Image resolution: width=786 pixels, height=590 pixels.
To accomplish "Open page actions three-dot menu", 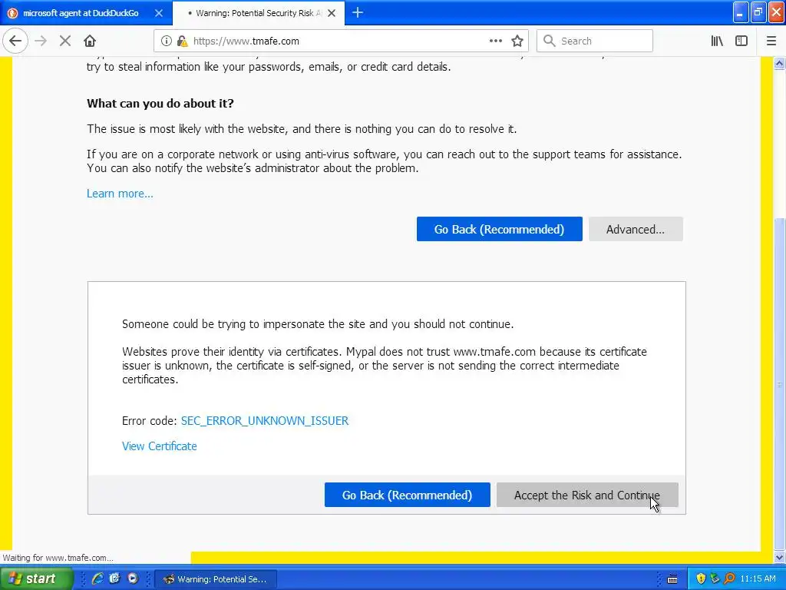I will [495, 41].
